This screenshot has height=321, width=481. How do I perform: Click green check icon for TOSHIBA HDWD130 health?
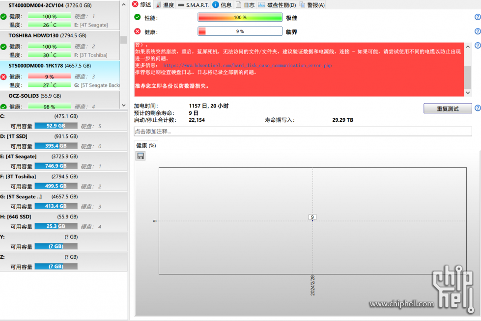click(x=3, y=47)
